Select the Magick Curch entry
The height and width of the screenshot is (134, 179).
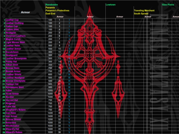coord(13,39)
